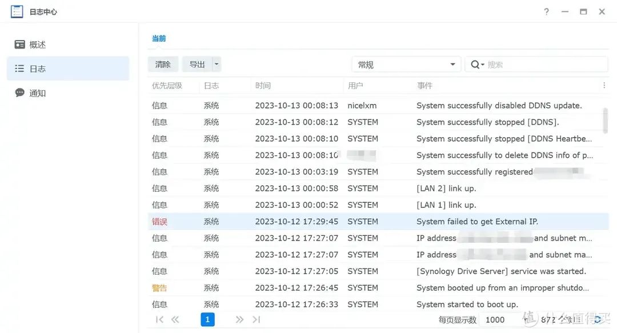This screenshot has height=333, width=617.
Task: Sort by the 时间 column header
Action: [263, 86]
